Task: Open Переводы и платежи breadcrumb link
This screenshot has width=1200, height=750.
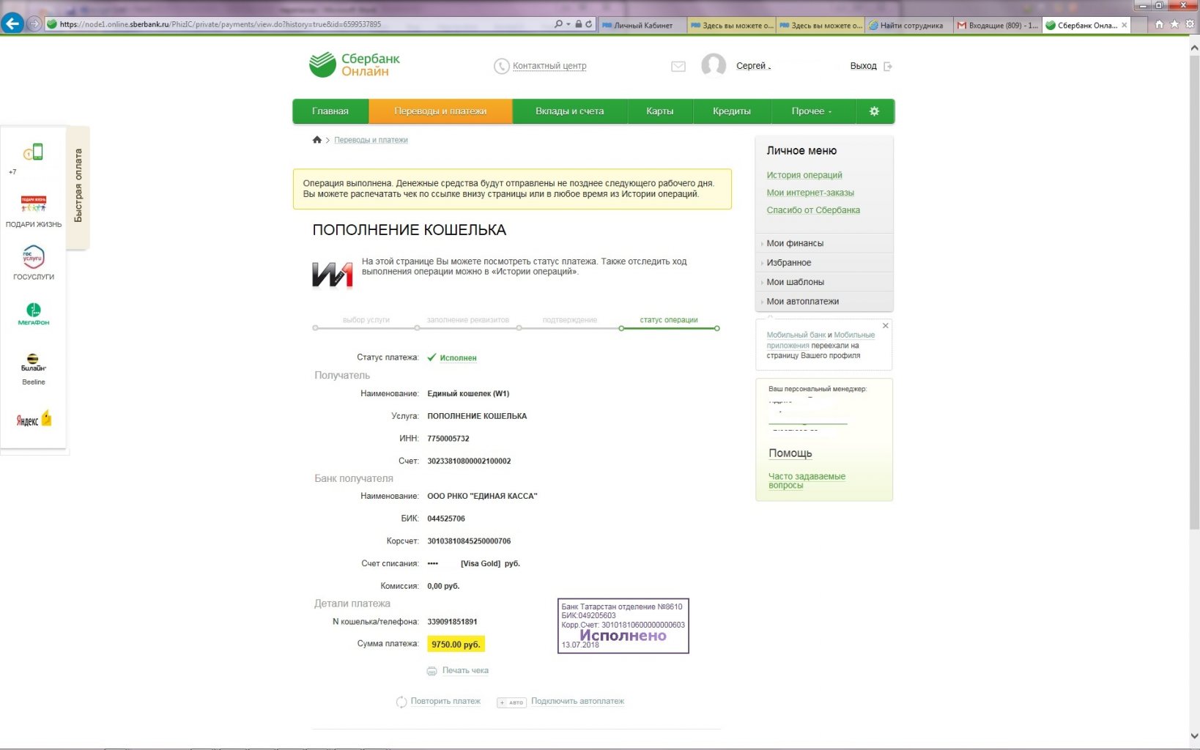Action: pos(371,140)
